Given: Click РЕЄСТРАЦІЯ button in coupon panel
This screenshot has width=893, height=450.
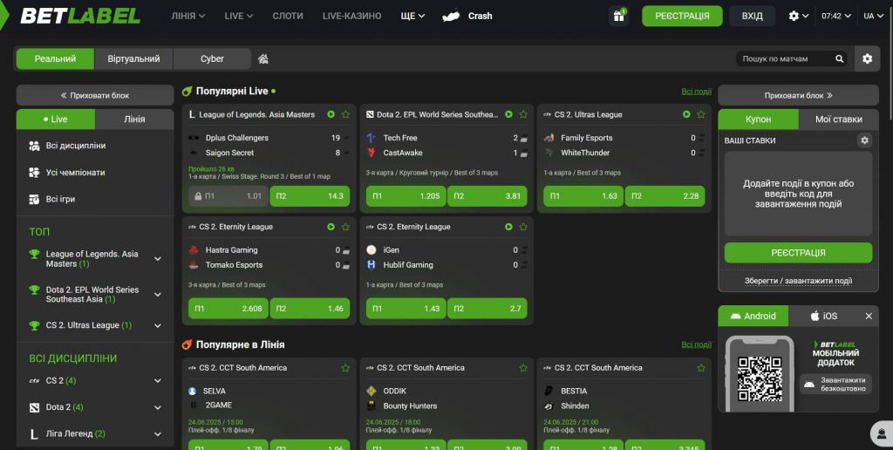Looking at the screenshot, I should coord(799,253).
